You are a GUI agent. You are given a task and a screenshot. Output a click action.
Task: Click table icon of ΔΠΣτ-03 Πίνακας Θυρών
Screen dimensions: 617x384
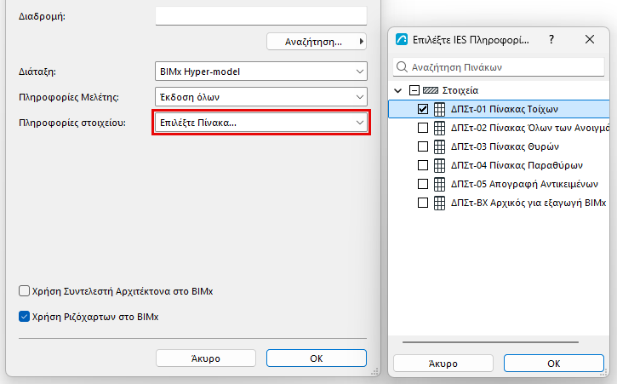tap(439, 146)
